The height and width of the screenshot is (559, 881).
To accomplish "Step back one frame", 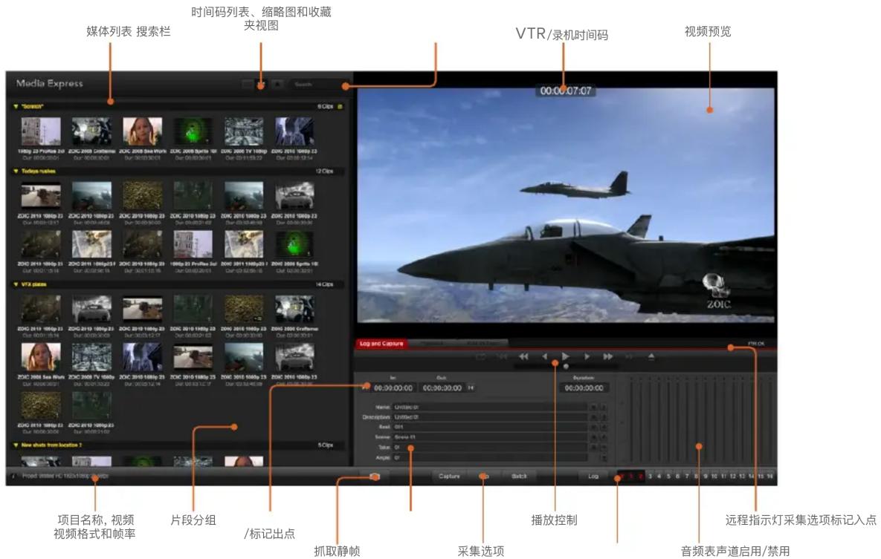I will pyautogui.click(x=544, y=356).
